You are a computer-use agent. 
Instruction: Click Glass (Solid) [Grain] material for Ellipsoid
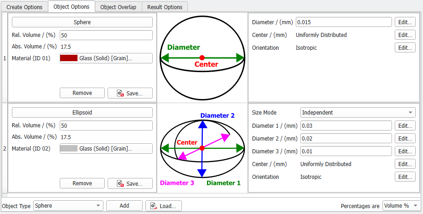106,148
